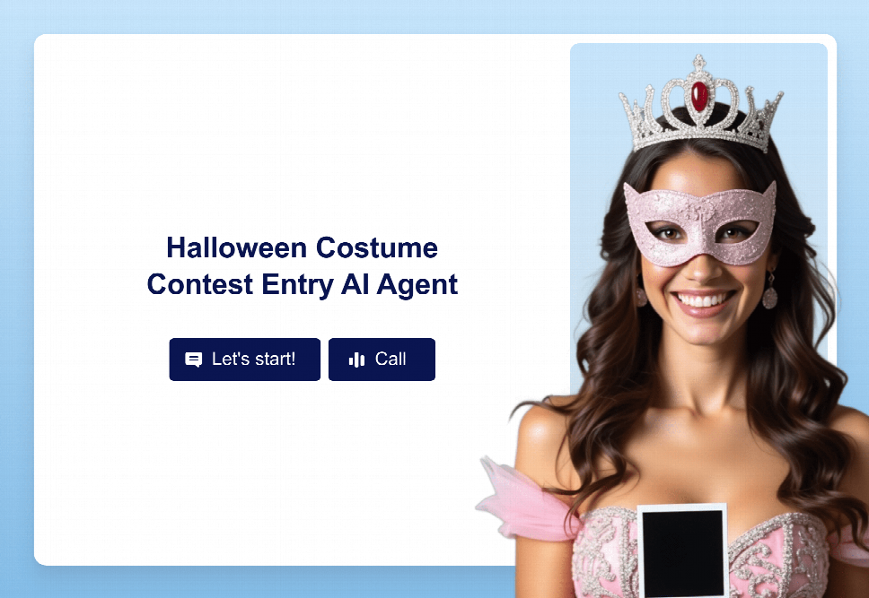Click the round pink earring beside her smile

click(769, 297)
